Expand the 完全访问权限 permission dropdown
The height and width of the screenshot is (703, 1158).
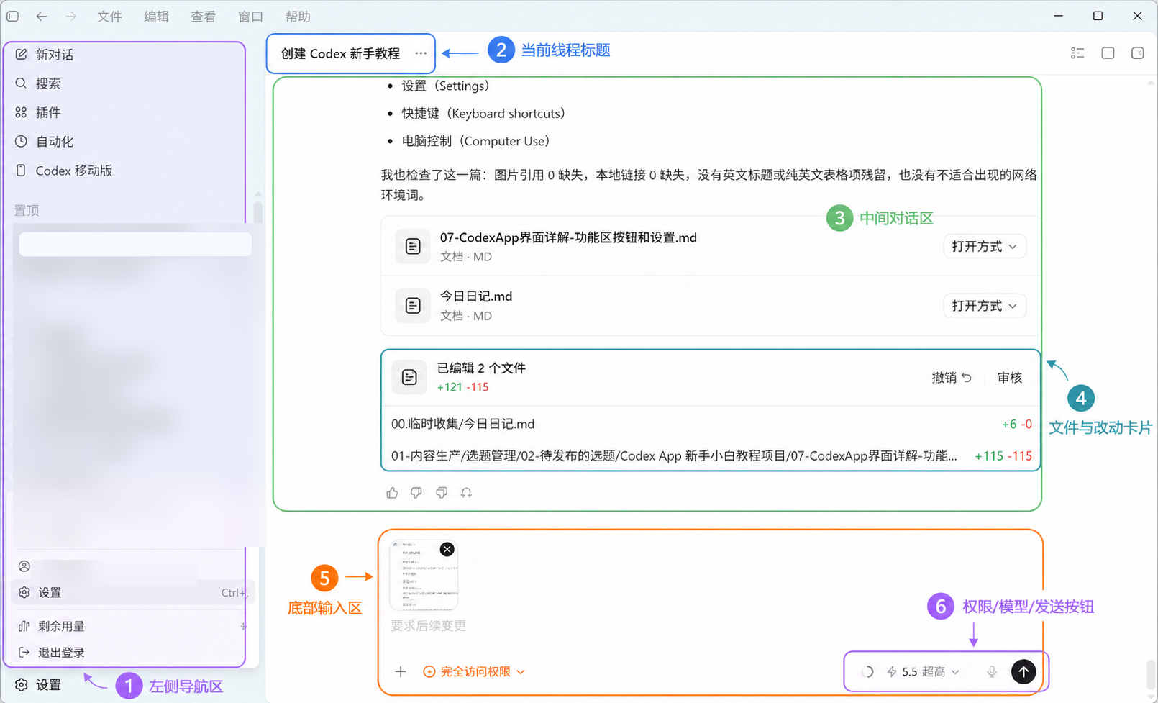tap(474, 671)
